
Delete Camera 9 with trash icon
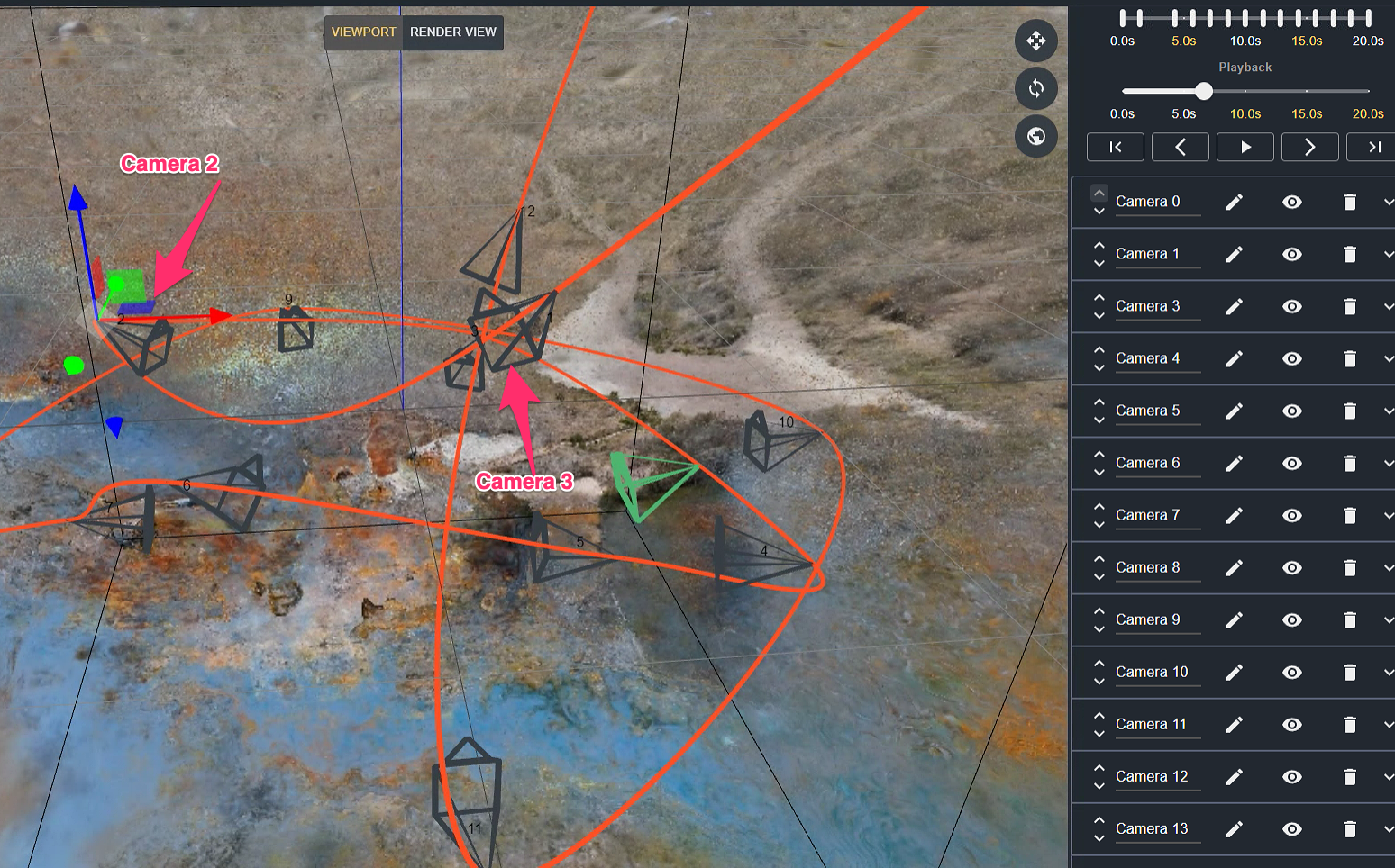coord(1350,619)
